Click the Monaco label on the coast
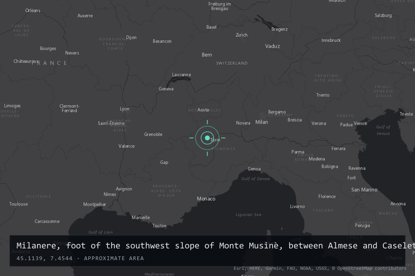The height and width of the screenshot is (276, 415). point(206,199)
